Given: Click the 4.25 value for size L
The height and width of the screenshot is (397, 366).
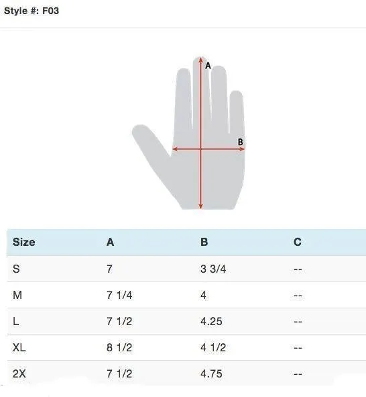Looking at the screenshot, I should point(211,322).
